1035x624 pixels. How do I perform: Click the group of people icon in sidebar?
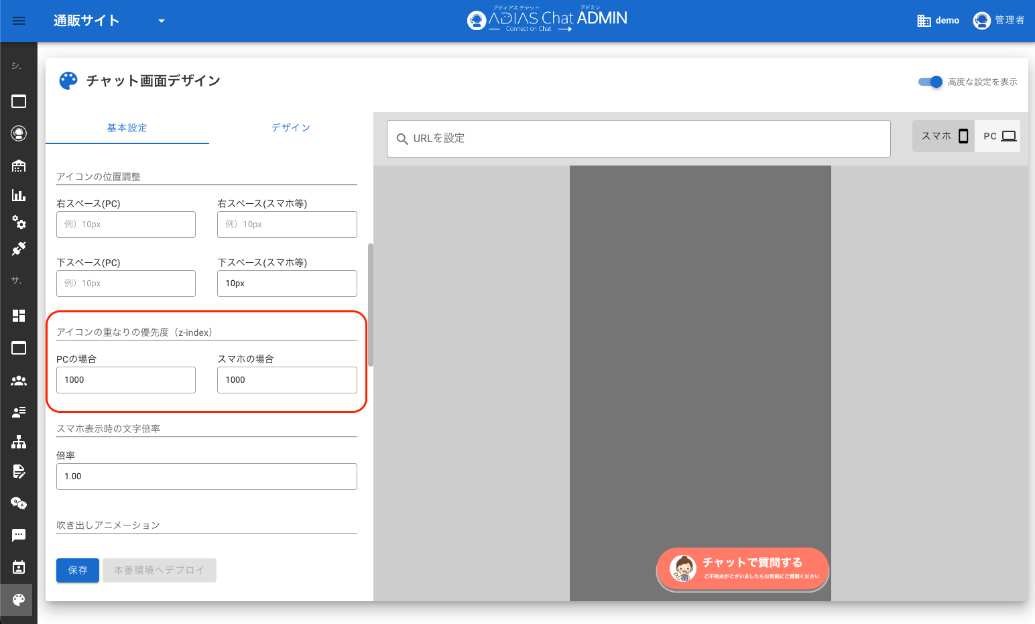coord(19,381)
